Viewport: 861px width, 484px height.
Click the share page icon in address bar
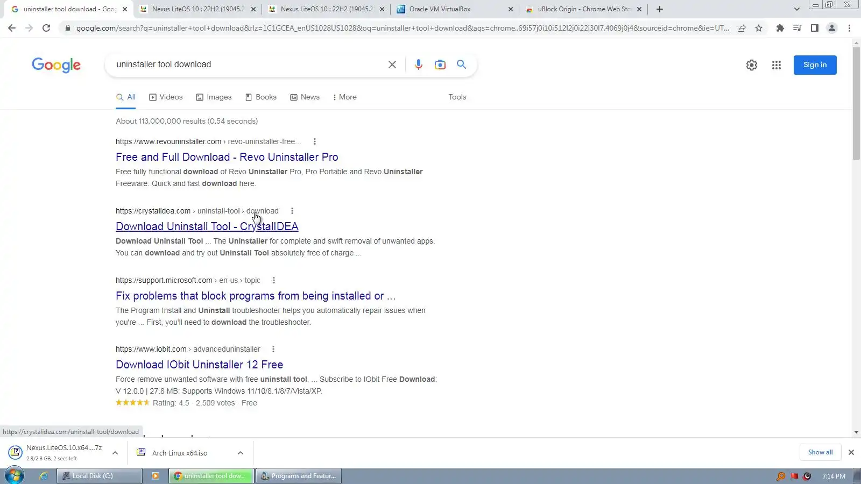point(742,28)
